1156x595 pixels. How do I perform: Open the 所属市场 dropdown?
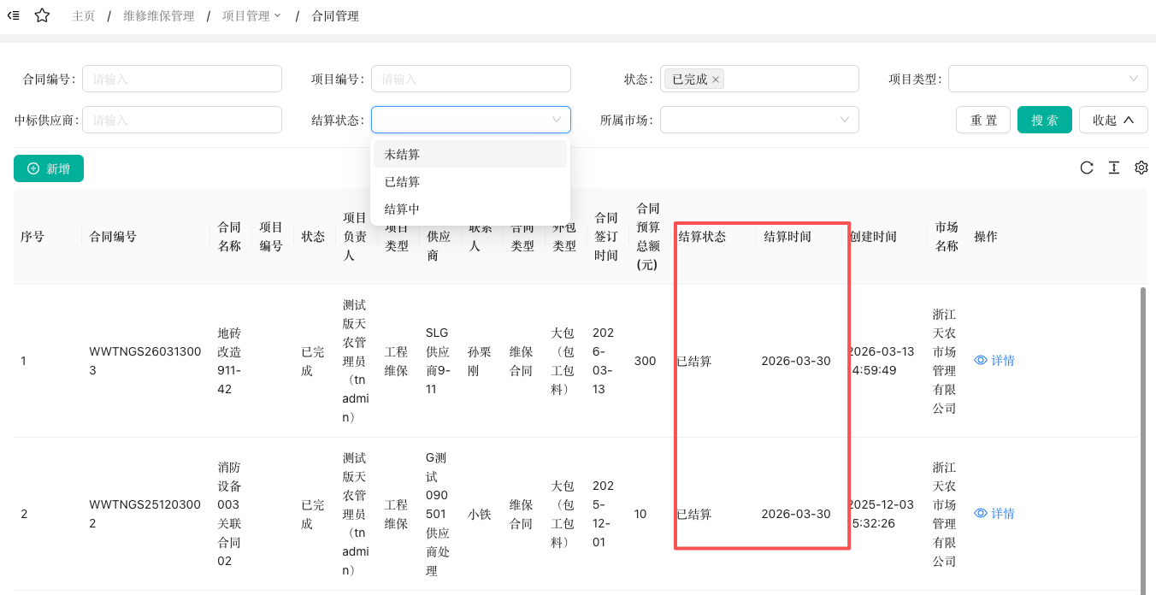[x=758, y=120]
